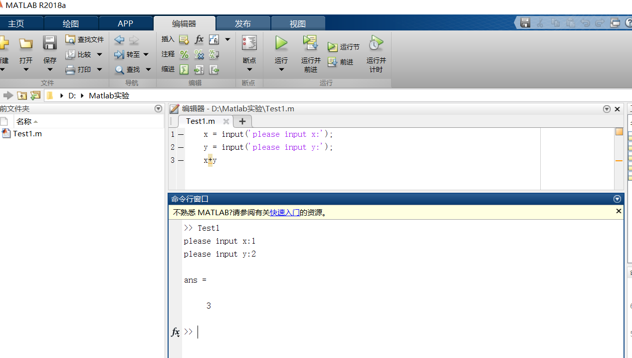
Task: Open the editor panel actions menu arrow
Action: click(607, 109)
